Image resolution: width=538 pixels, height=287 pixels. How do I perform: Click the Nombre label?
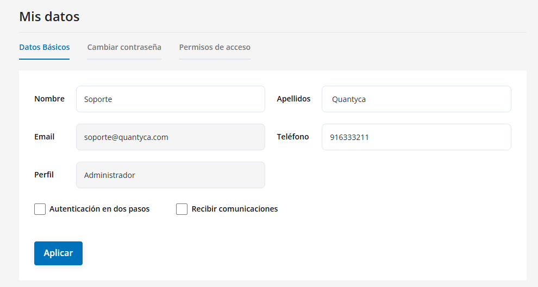click(49, 99)
